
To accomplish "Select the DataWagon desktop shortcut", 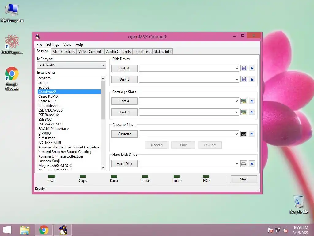I will (x=12, y=44).
